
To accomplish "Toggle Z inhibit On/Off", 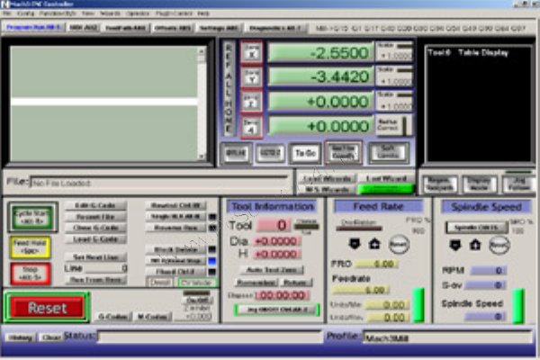I will 196,300.
